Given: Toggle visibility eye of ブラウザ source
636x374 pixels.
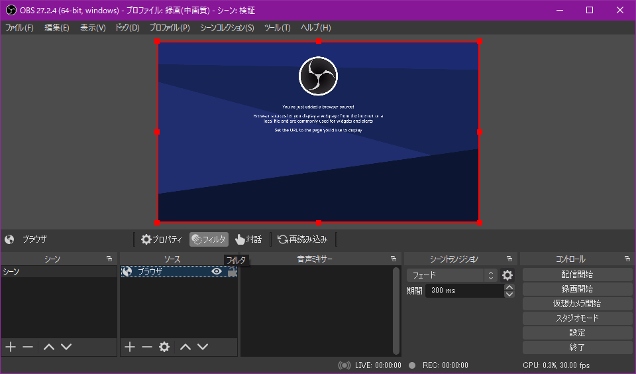Looking at the screenshot, I should 217,271.
